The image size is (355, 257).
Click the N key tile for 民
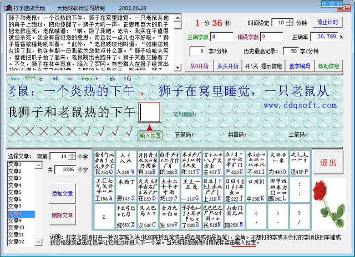(x=213, y=216)
